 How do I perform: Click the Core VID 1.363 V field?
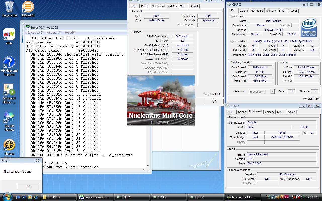coord(291,34)
